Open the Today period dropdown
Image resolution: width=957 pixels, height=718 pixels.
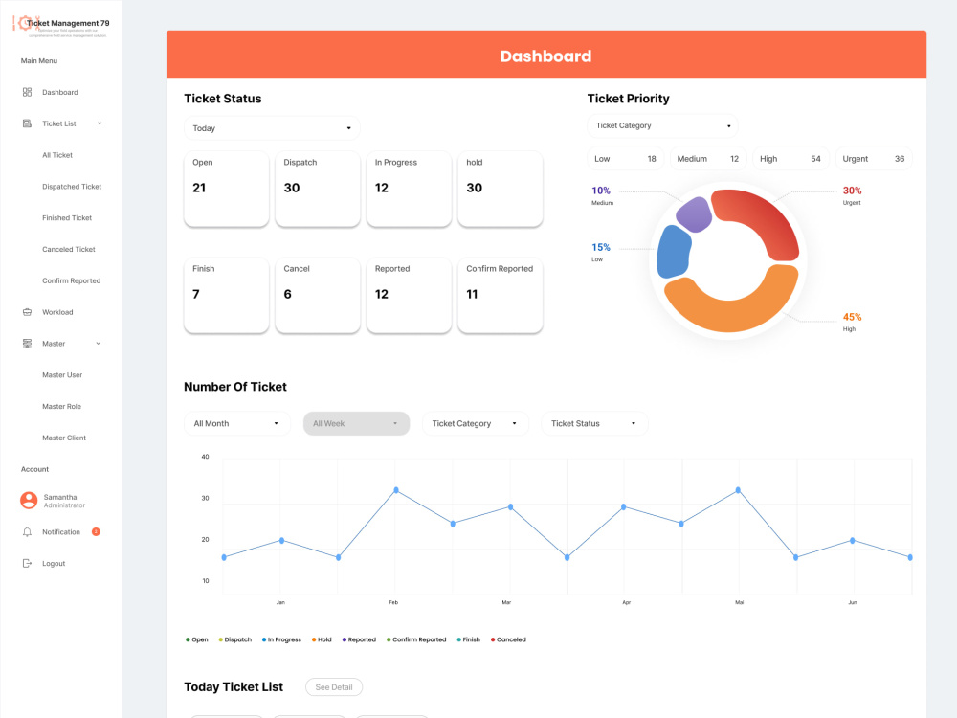point(272,128)
